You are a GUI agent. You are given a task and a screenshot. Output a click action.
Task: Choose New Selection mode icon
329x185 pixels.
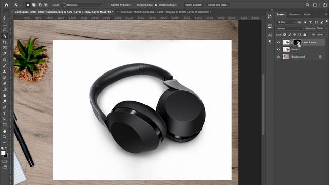pyautogui.click(x=28, y=5)
